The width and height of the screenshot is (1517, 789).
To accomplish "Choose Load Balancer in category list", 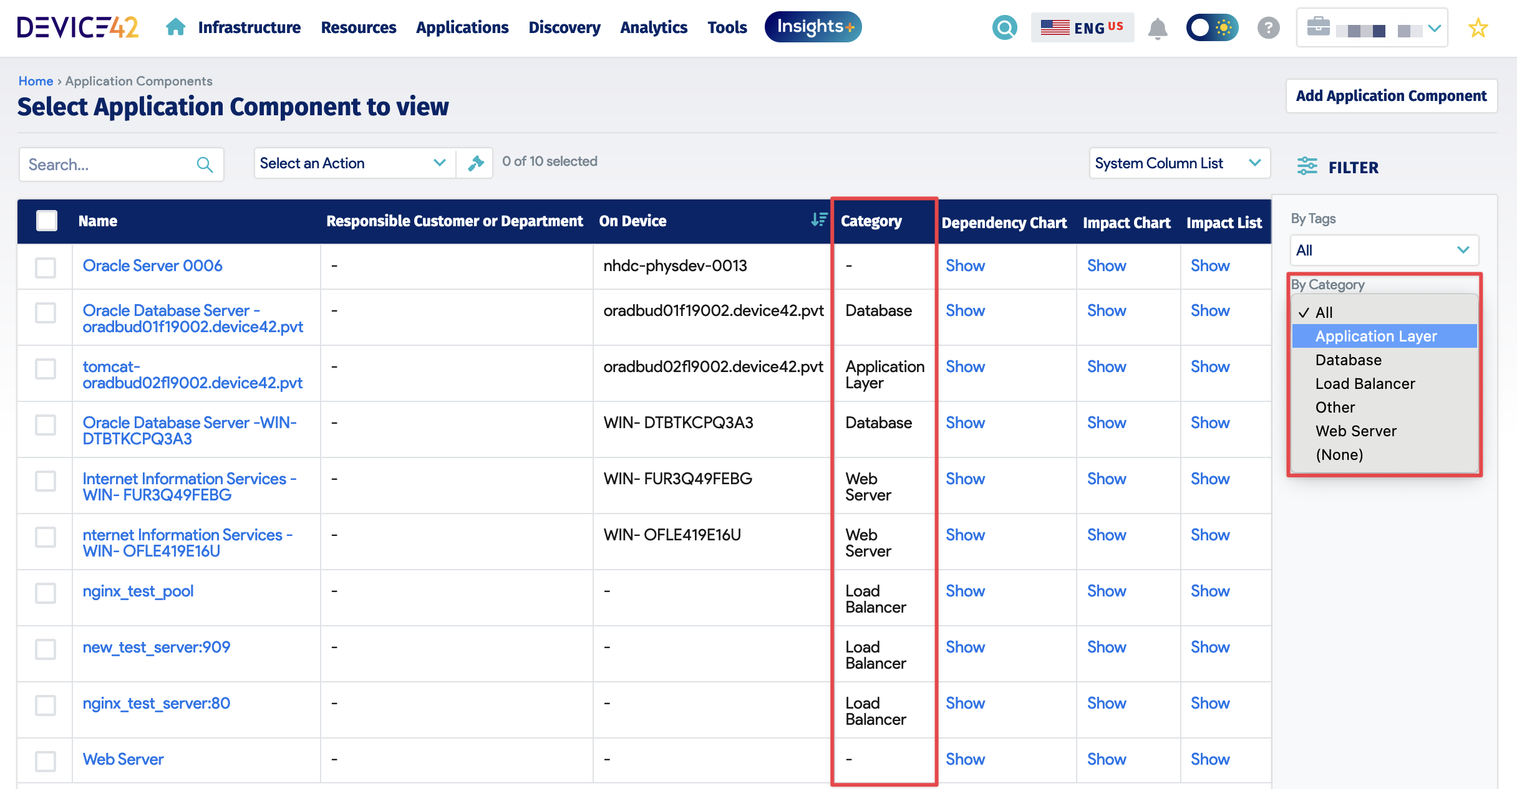I will (x=1365, y=384).
